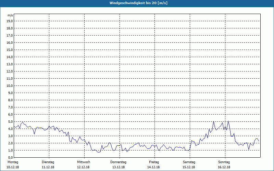Click the date 10.12.18
This screenshot has width=274, height=171.
pos(13,167)
